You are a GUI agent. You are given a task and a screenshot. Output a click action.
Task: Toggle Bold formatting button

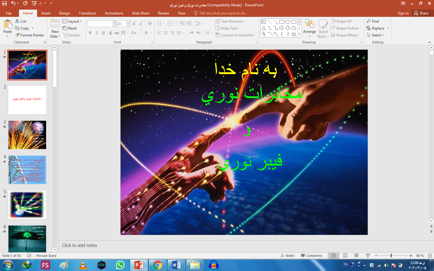tap(90, 33)
